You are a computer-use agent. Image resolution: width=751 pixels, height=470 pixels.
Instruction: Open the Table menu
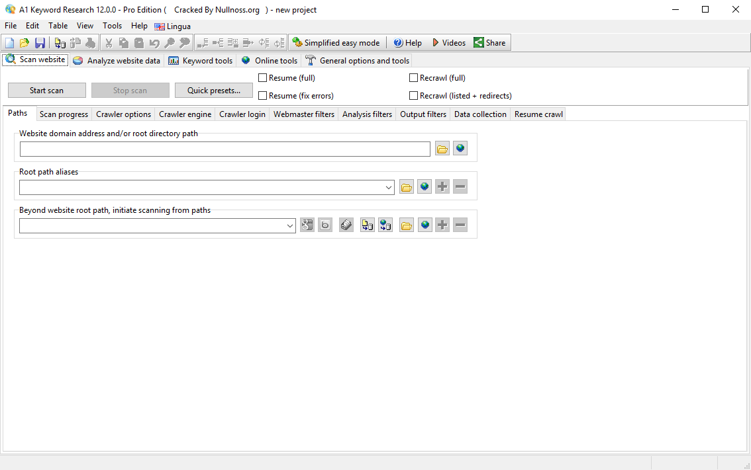click(x=58, y=26)
